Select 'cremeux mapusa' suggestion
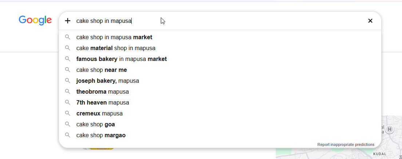The image size is (402, 159). click(x=220, y=114)
